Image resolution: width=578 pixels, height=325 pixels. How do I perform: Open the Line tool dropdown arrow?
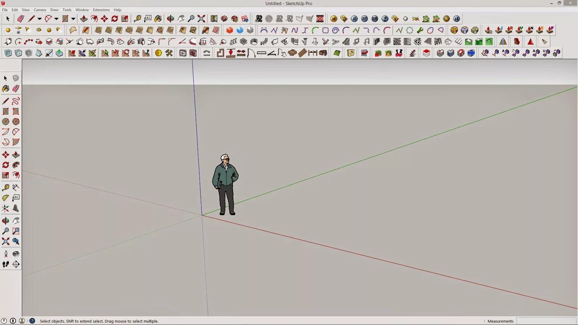tap(39, 19)
